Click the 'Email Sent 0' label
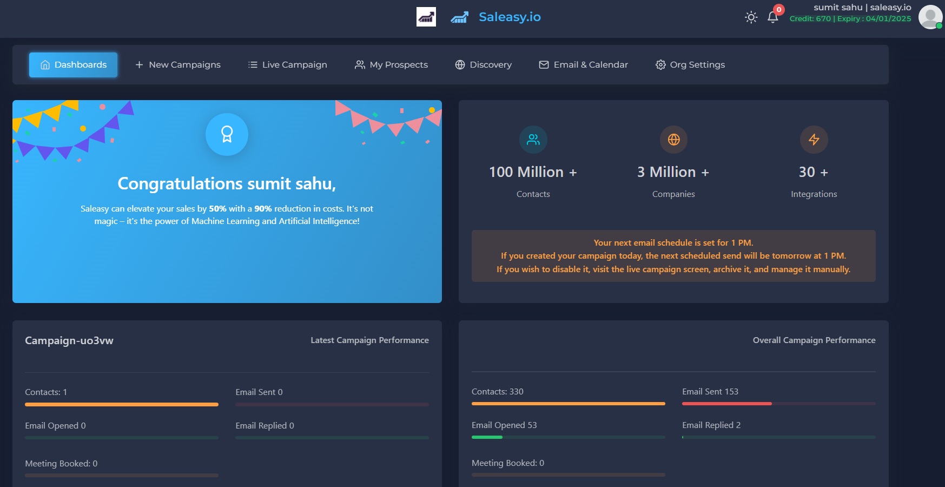Image resolution: width=945 pixels, height=487 pixels. point(259,392)
